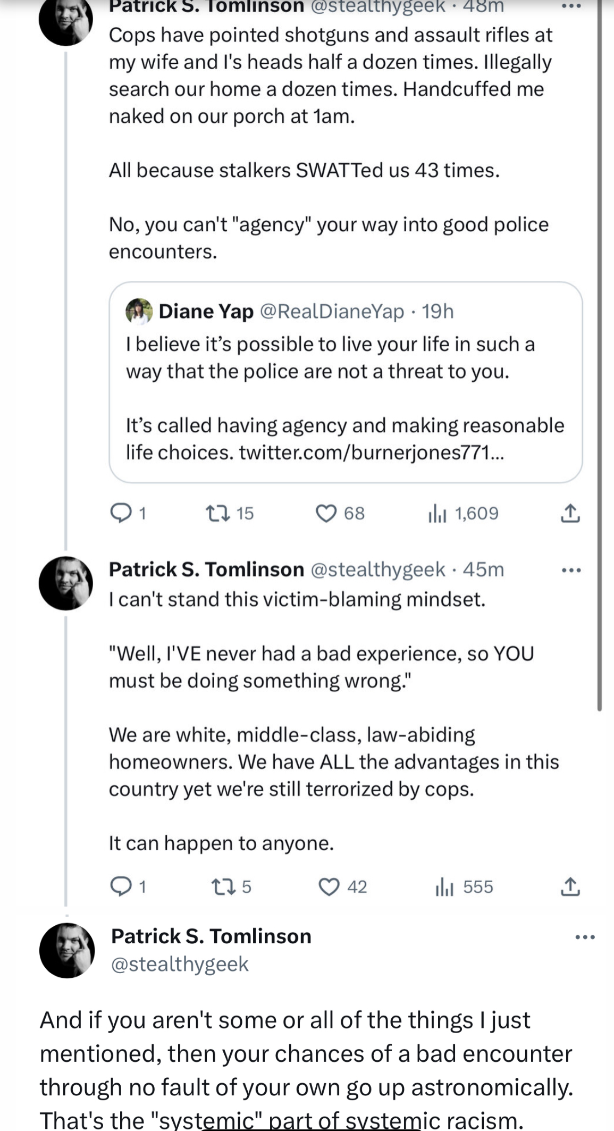Reply to the first tweet about SWATTing
Viewport: 614px width, 1131px height.
tap(127, 513)
